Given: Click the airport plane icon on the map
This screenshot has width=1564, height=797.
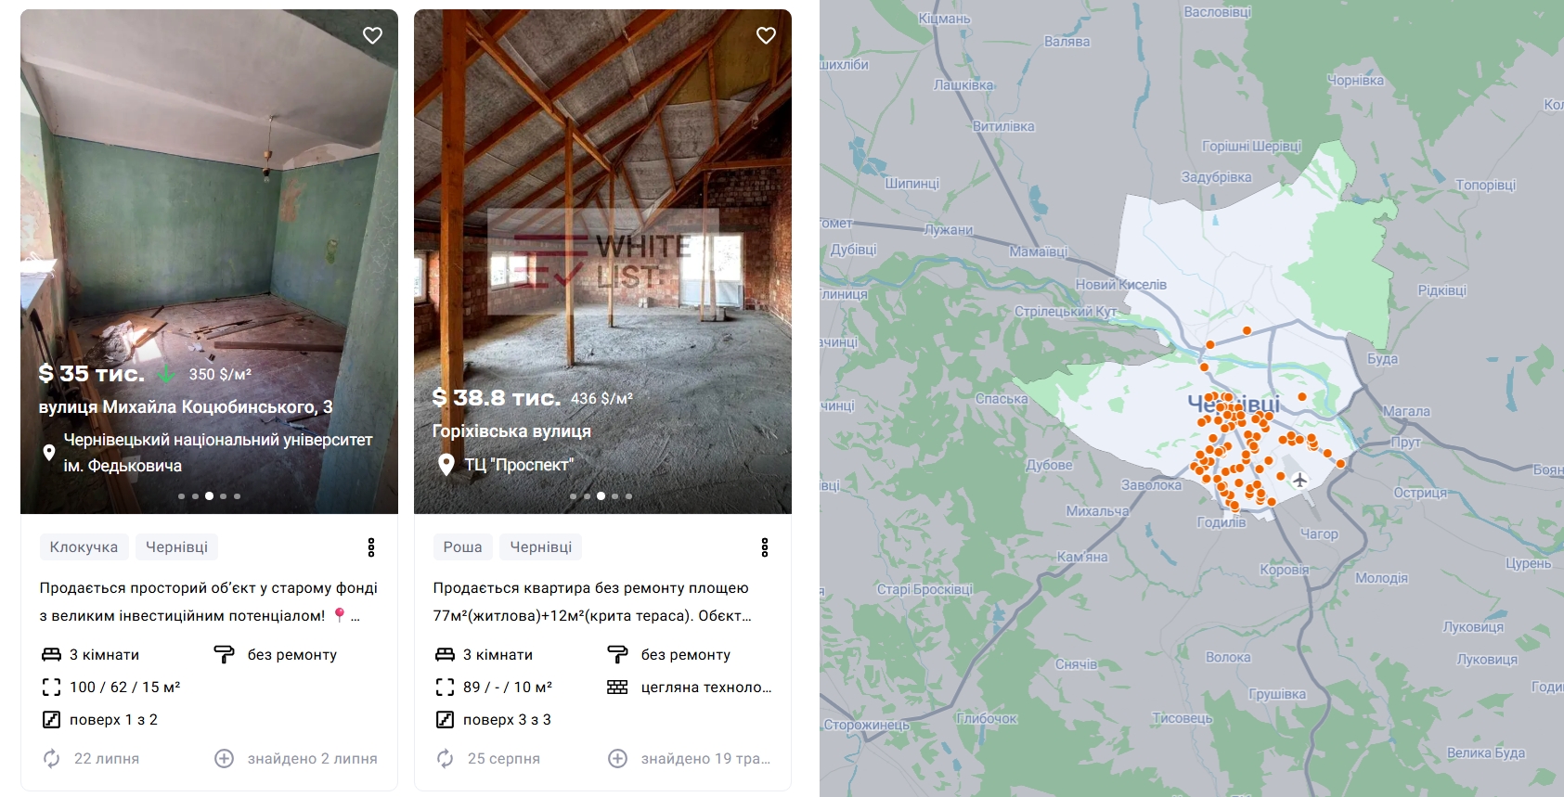Looking at the screenshot, I should tap(1299, 480).
